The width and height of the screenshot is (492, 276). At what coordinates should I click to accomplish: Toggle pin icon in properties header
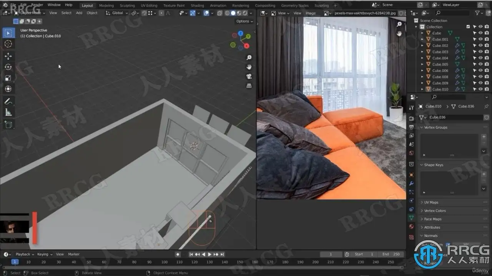click(x=486, y=107)
